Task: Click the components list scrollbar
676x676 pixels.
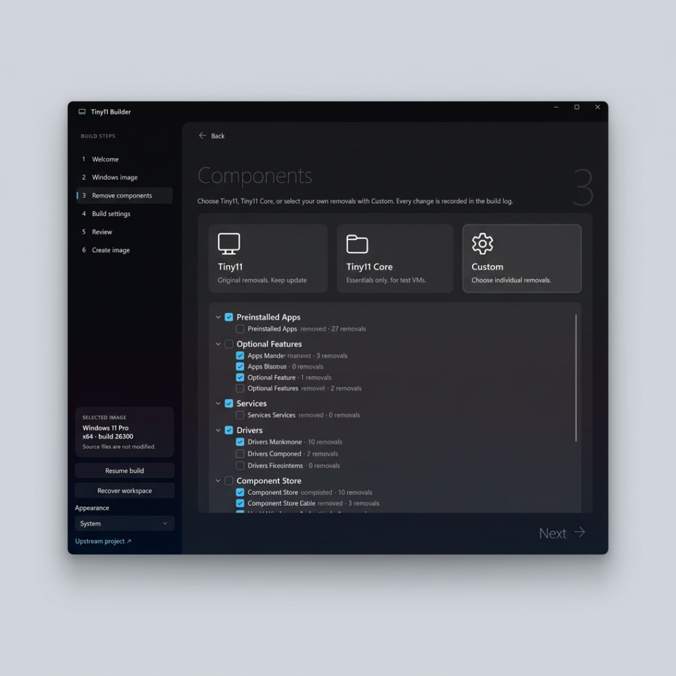Action: 576,378
